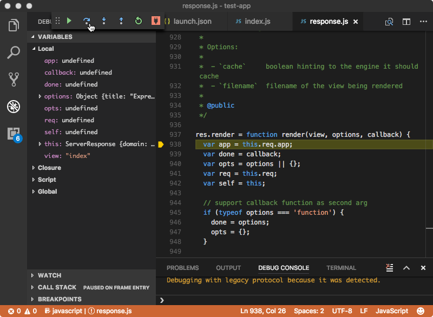Click the Step Out debug button

click(121, 21)
